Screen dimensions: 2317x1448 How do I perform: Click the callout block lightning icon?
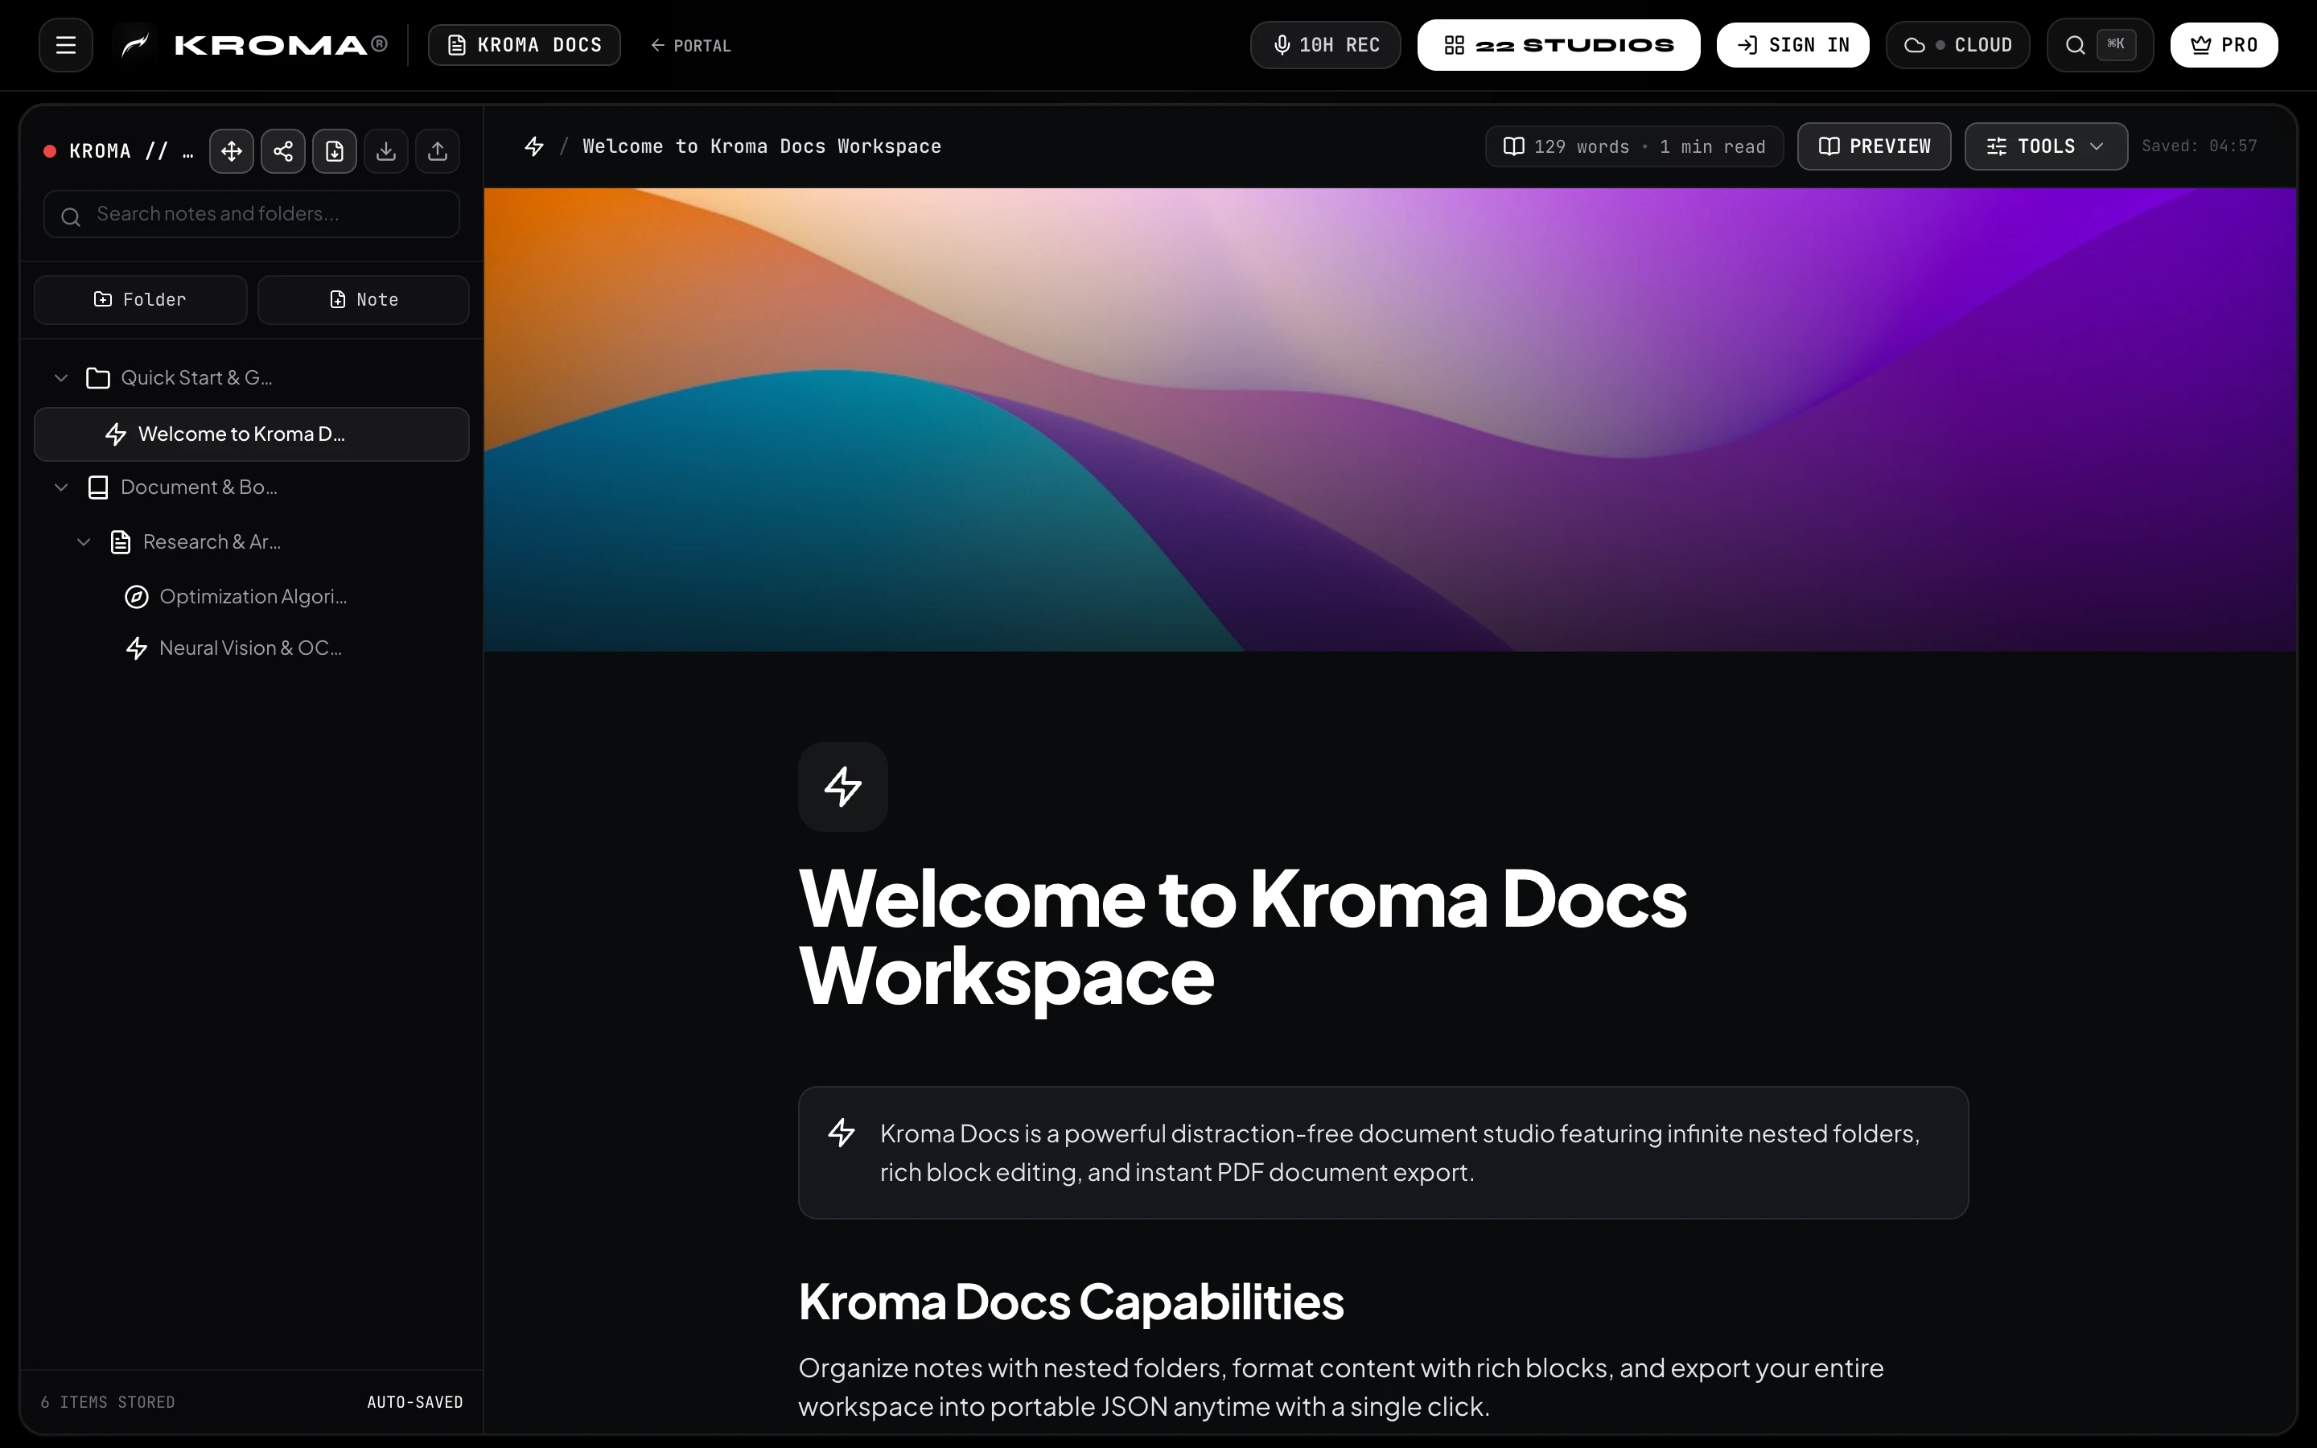[x=842, y=1133]
